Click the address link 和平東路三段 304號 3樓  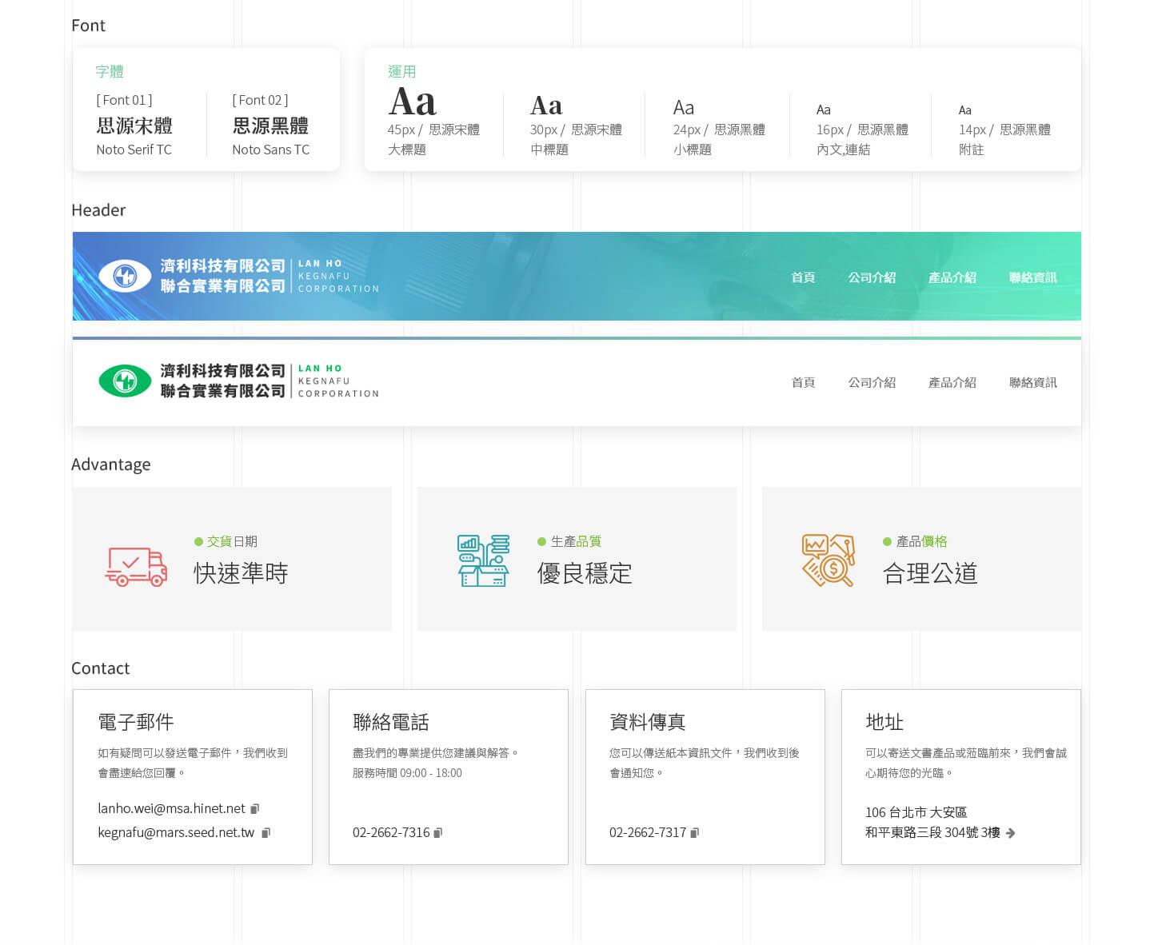tap(932, 833)
